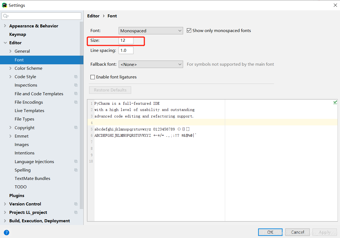Click the Apply button

[325, 232]
